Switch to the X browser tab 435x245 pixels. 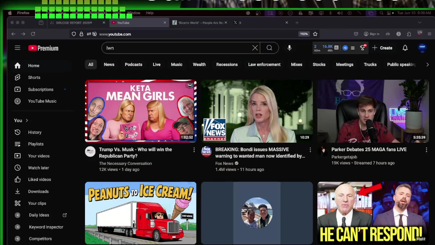pos(260,23)
